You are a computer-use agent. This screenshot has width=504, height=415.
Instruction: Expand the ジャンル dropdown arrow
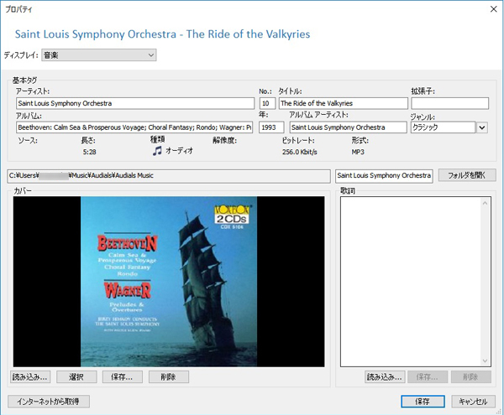click(x=482, y=127)
